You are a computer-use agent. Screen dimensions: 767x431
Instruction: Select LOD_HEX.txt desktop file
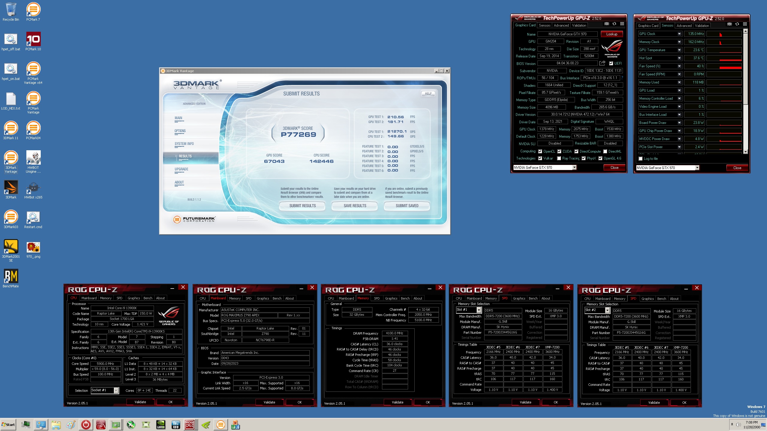pyautogui.click(x=11, y=101)
